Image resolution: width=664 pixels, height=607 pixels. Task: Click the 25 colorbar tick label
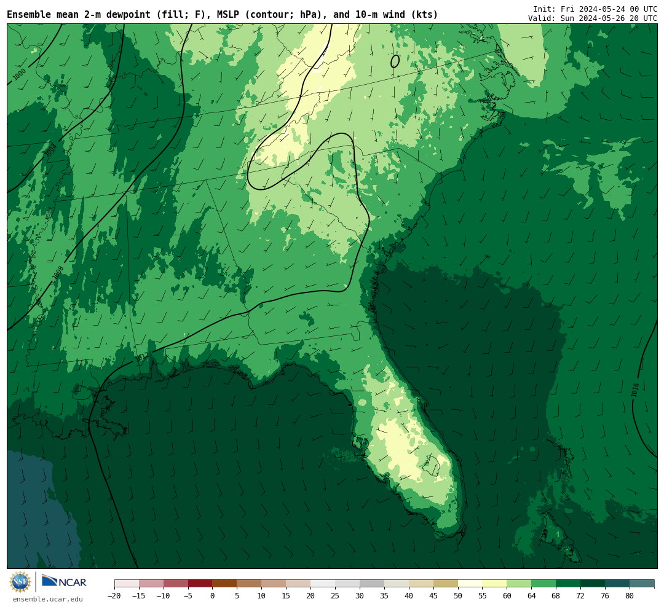pyautogui.click(x=336, y=596)
